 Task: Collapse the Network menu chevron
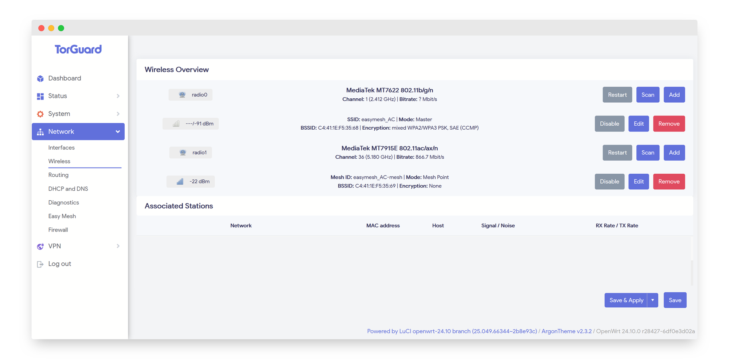tap(118, 132)
